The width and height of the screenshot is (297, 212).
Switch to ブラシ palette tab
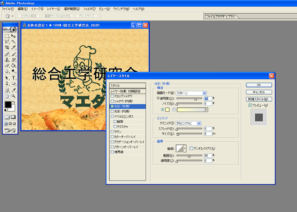pos(232,17)
